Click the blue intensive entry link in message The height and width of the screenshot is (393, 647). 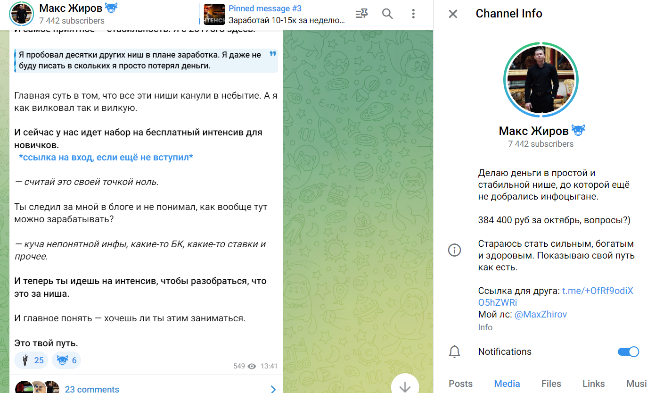[x=106, y=157]
